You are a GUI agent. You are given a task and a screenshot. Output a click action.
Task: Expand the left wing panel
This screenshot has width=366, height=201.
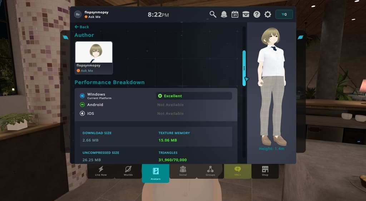[x=66, y=37]
